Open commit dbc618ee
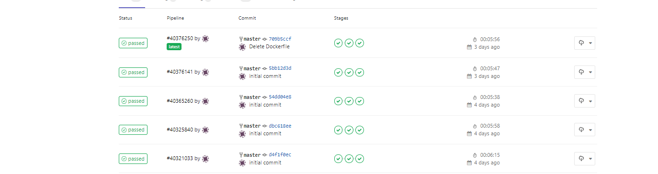Viewport: 658px width, 174px height. 280,126
